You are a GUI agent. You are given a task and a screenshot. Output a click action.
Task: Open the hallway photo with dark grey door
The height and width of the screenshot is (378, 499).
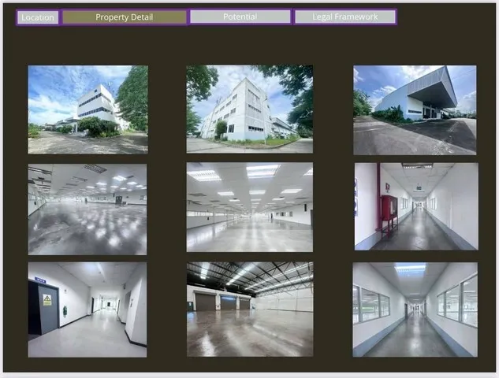pyautogui.click(x=88, y=309)
